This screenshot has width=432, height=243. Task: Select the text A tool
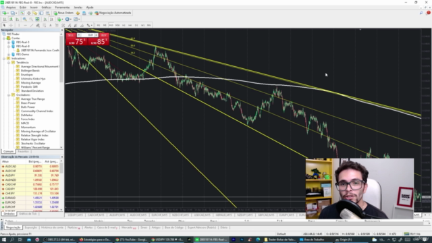[51, 26]
